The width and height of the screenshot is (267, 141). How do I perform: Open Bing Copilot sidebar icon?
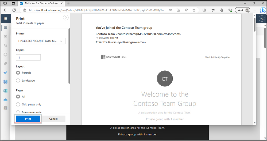pyautogui.click(x=263, y=10)
